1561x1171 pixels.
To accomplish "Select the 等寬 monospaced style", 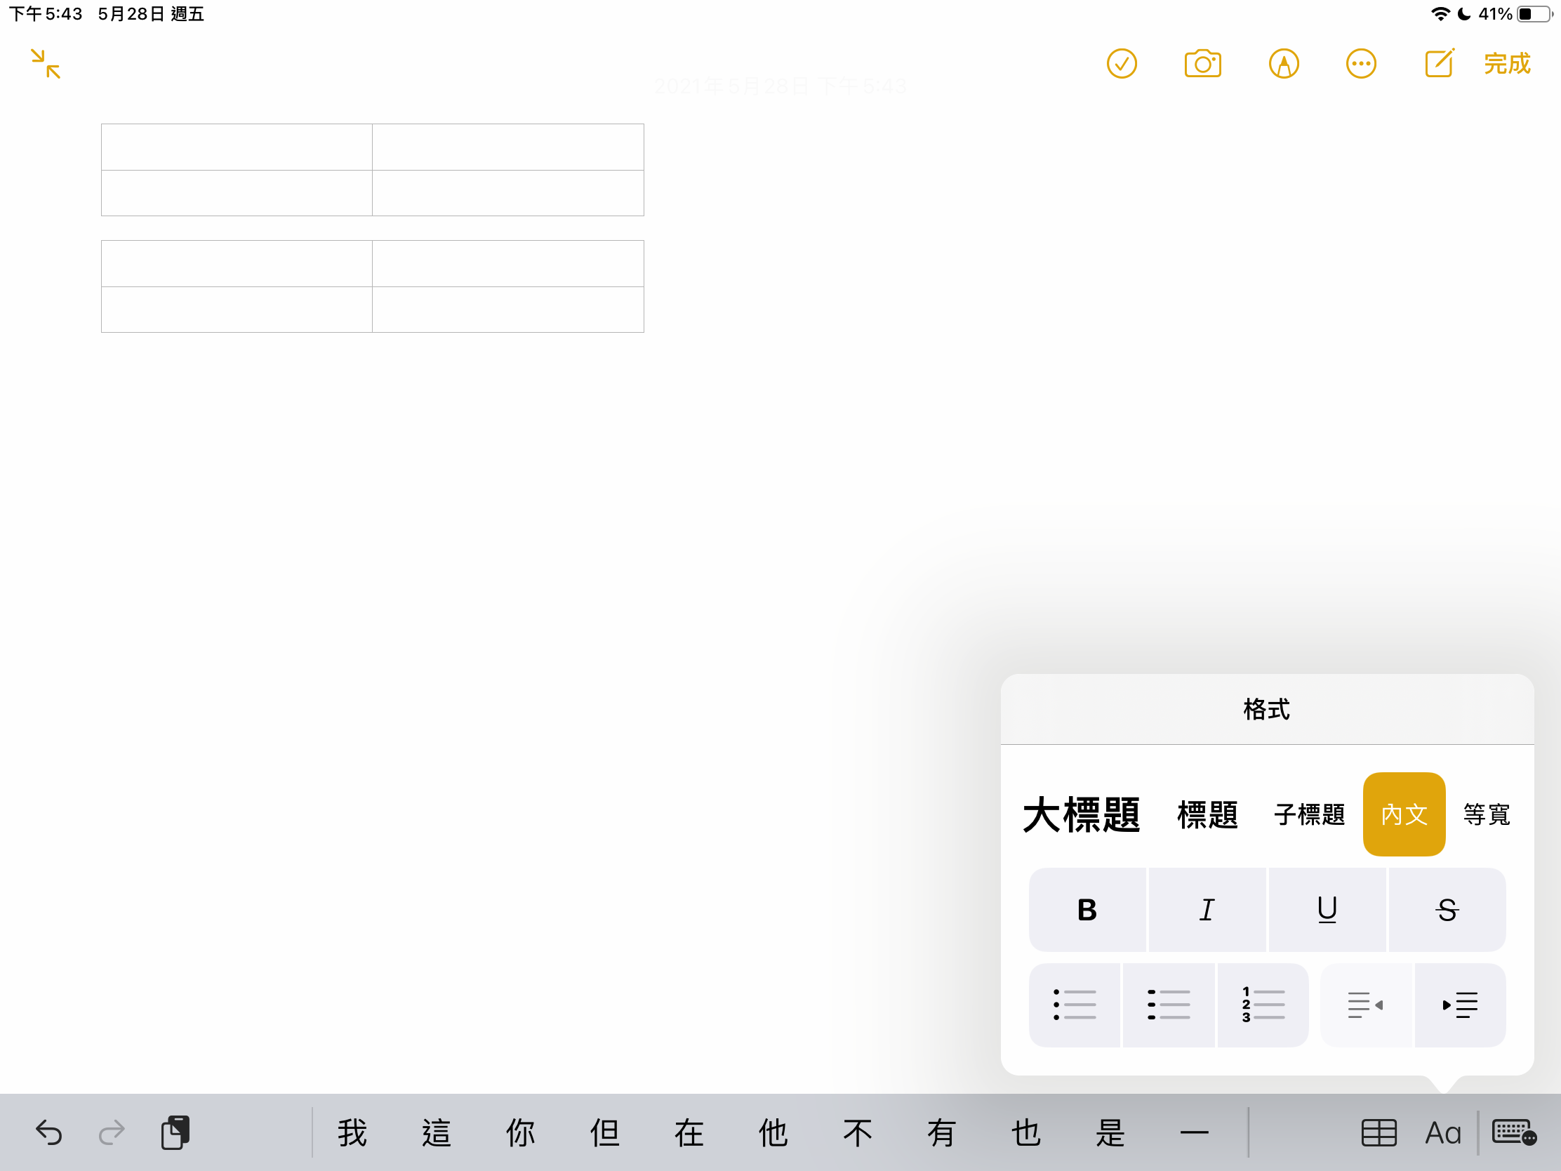I will [1486, 814].
